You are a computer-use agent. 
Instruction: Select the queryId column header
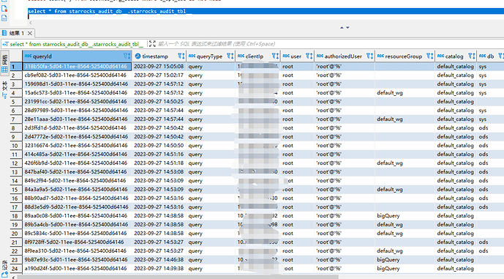click(77, 56)
